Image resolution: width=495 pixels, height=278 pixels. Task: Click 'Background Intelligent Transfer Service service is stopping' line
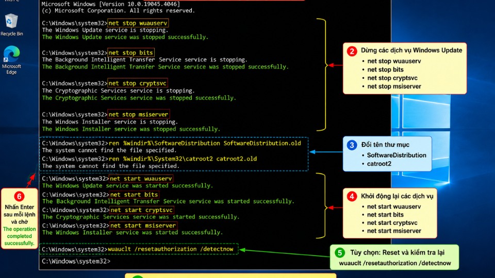144,60
